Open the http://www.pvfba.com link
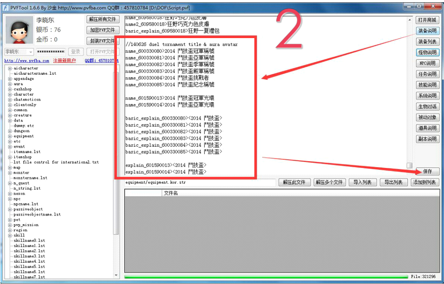This screenshot has height=284, width=444. pos(26,61)
